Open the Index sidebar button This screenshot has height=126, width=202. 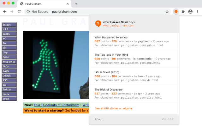click(x=9, y=94)
